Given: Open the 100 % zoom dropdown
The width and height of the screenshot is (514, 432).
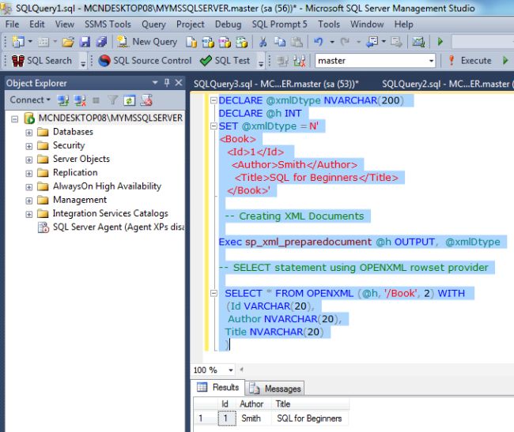Looking at the screenshot, I should (x=231, y=370).
